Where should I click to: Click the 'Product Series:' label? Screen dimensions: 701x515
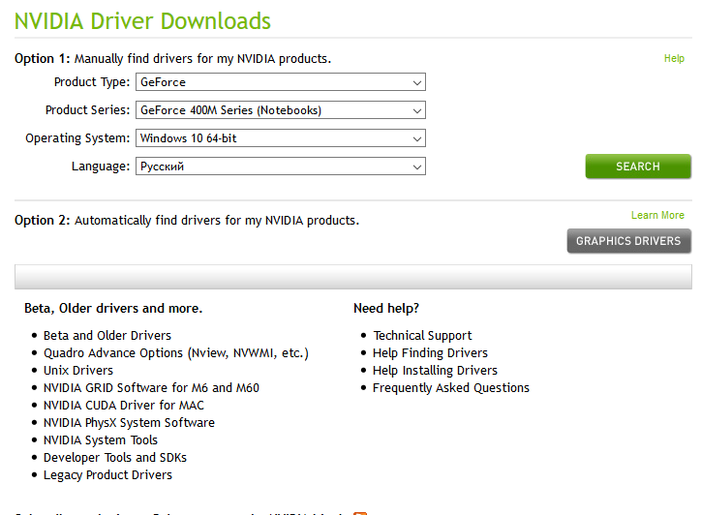pos(87,110)
